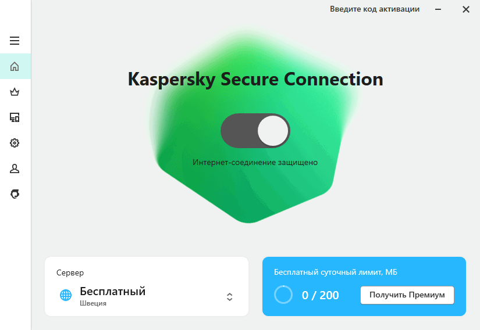
Task: Open the Бесплатный server selector
Action: (x=112, y=292)
